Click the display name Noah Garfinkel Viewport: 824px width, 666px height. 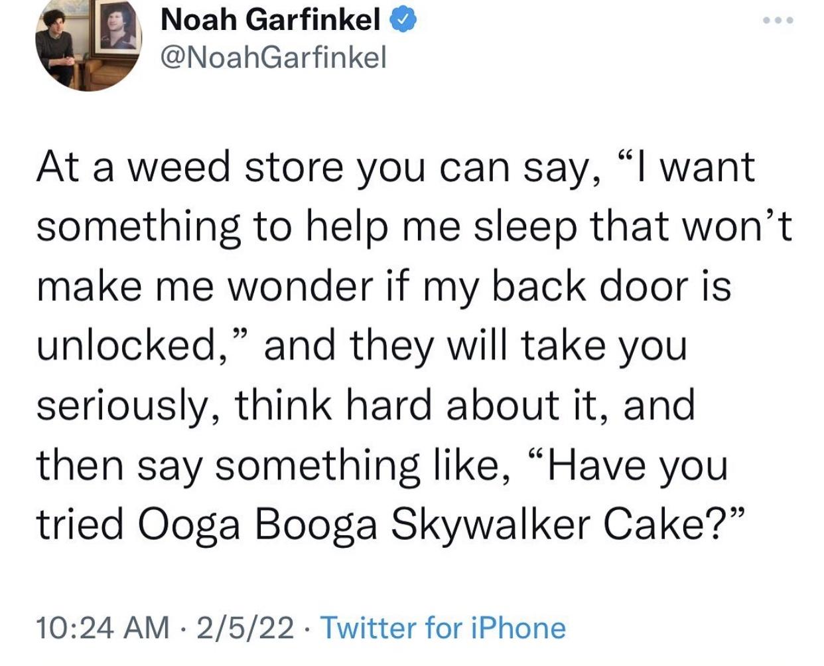pos(271,21)
